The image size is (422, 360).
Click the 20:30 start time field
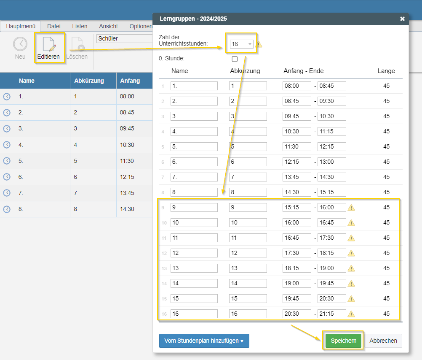297,314
